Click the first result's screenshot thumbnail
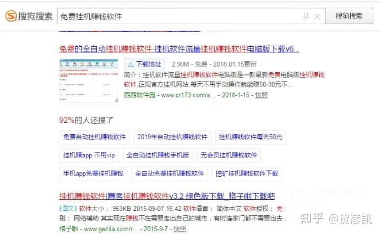381x234 pixels. [88, 80]
